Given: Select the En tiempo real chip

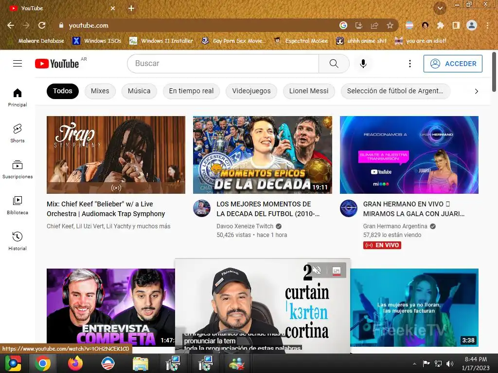Looking at the screenshot, I should click(x=191, y=91).
